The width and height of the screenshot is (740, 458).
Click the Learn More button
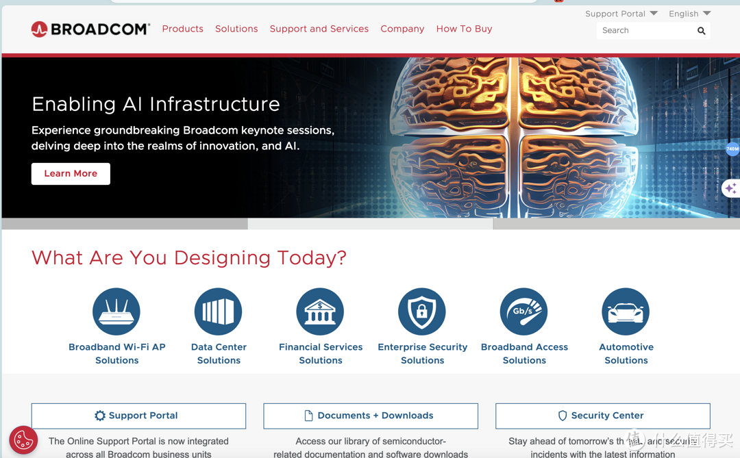coord(71,174)
